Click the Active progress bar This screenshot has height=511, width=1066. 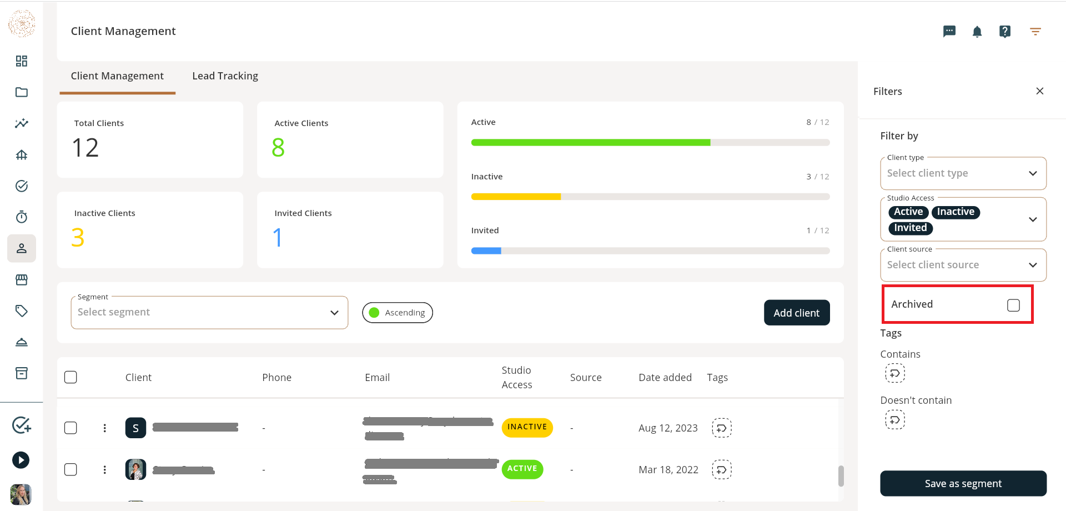[650, 143]
